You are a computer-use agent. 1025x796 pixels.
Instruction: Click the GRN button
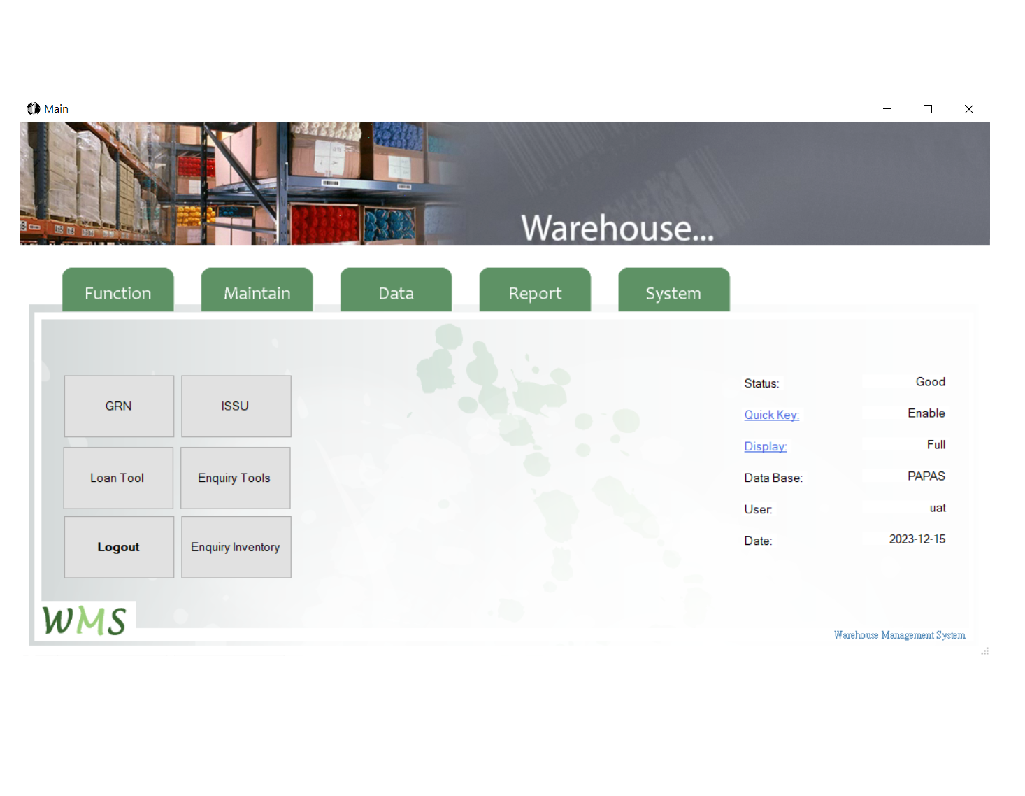119,406
